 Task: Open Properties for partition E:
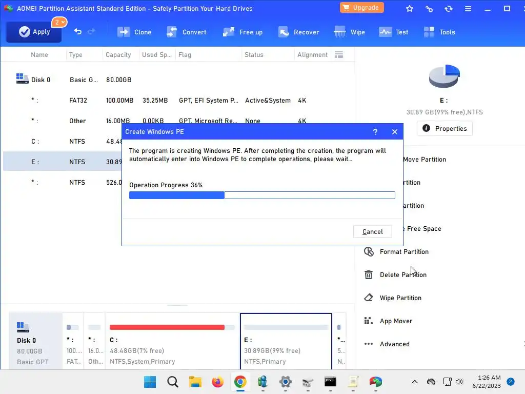(x=445, y=128)
